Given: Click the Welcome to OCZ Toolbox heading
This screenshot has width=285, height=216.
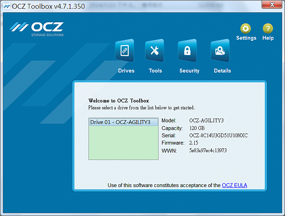Looking at the screenshot, I should pyautogui.click(x=118, y=101).
